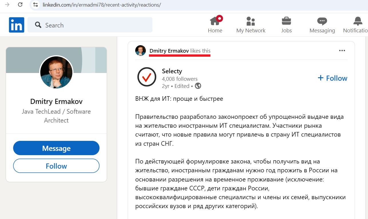This screenshot has width=368, height=219.
Task: Open Dmitry Ermakov name in the sidebar card
Action: click(56, 101)
